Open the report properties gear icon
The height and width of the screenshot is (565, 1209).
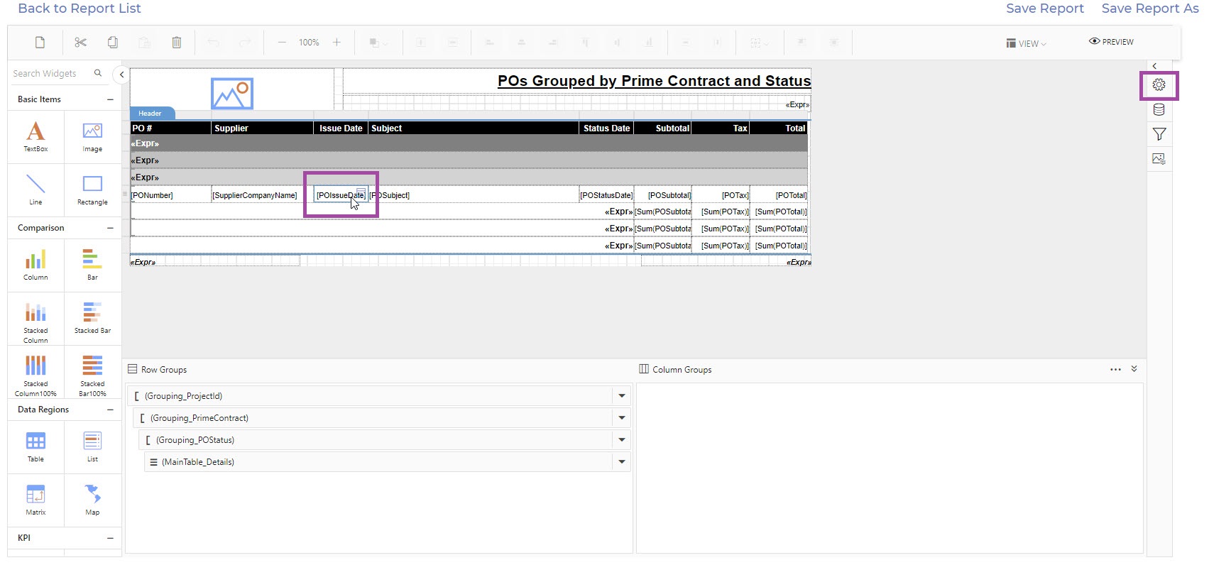pos(1159,85)
